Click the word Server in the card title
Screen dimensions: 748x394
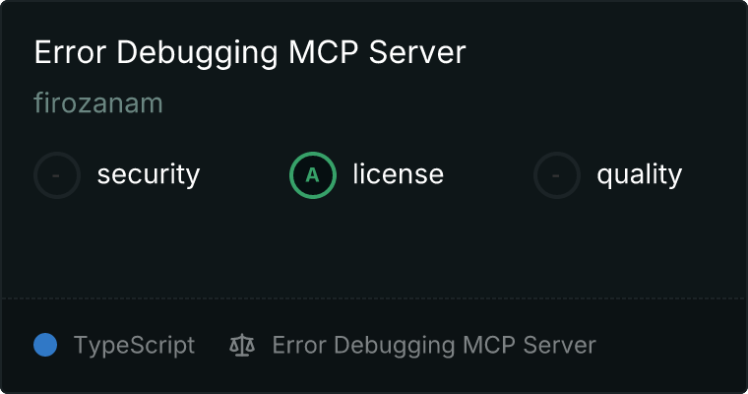(x=417, y=52)
